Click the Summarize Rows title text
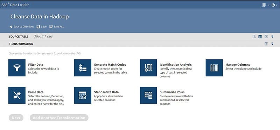280x130 pixels. (172, 92)
